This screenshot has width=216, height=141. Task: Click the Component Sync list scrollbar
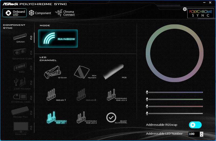[34, 38]
